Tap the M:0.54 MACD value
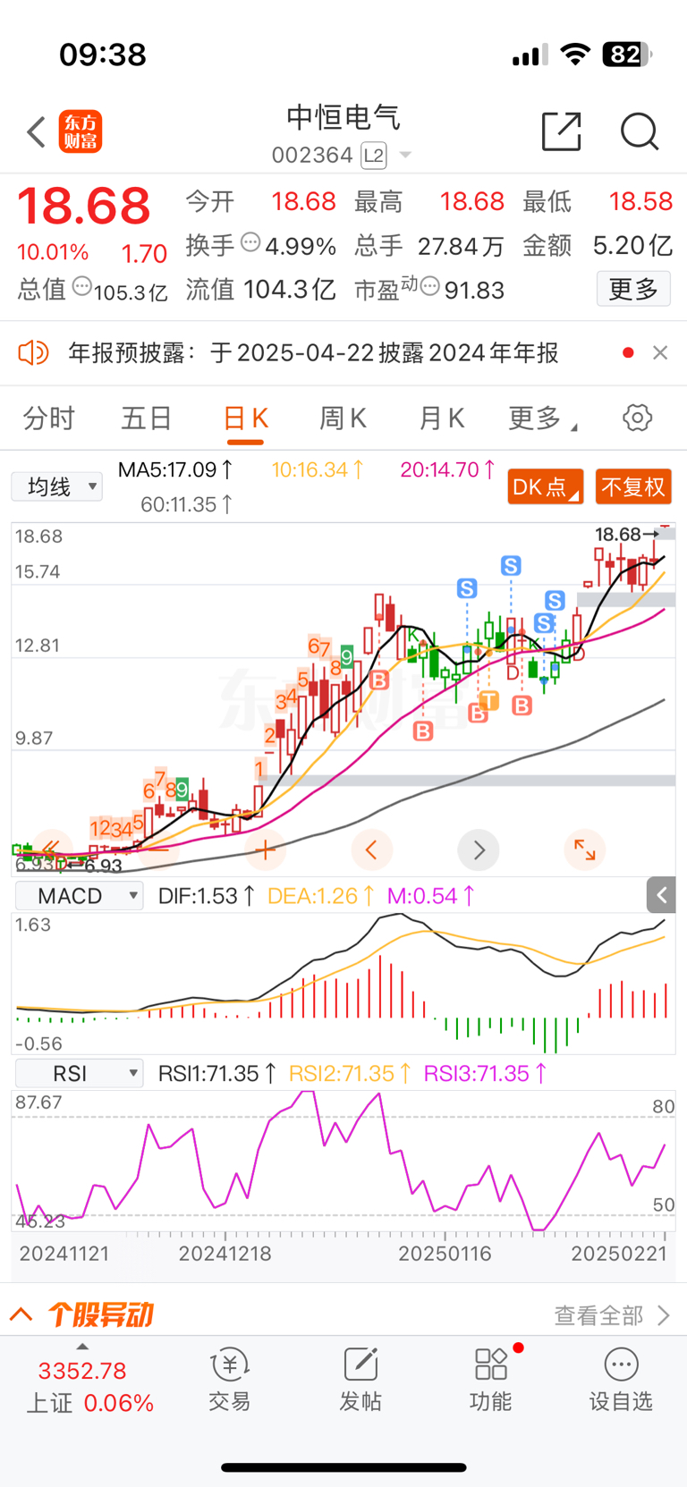This screenshot has width=687, height=1487. [431, 896]
